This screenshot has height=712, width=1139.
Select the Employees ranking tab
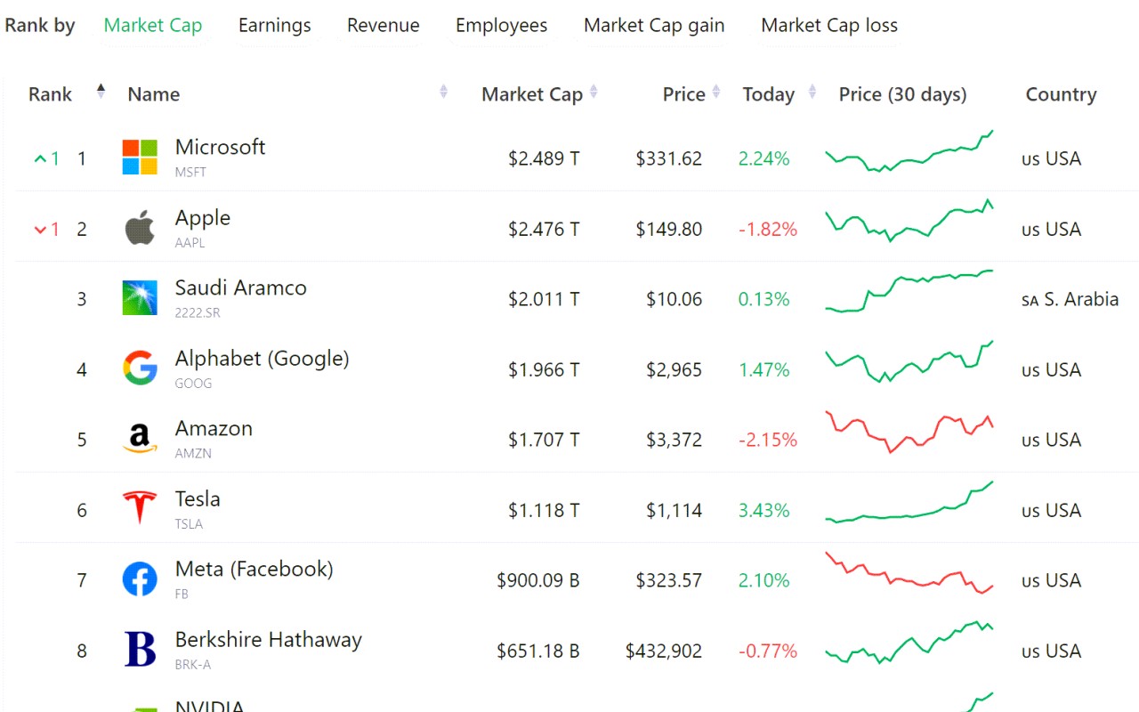click(x=501, y=26)
